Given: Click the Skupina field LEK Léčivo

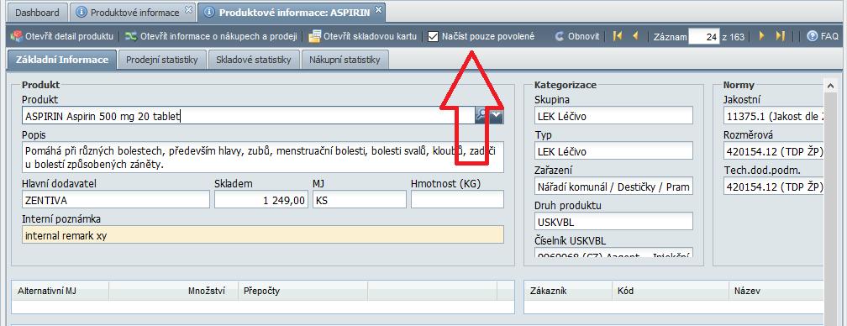Looking at the screenshot, I should [x=613, y=115].
